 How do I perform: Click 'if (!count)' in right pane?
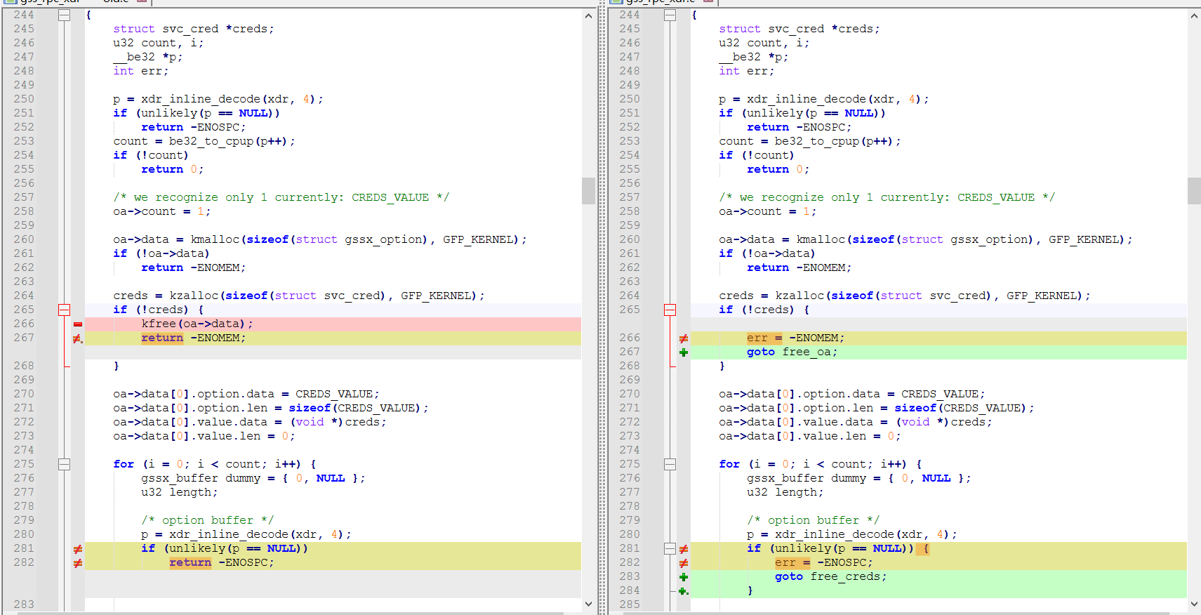coord(757,155)
